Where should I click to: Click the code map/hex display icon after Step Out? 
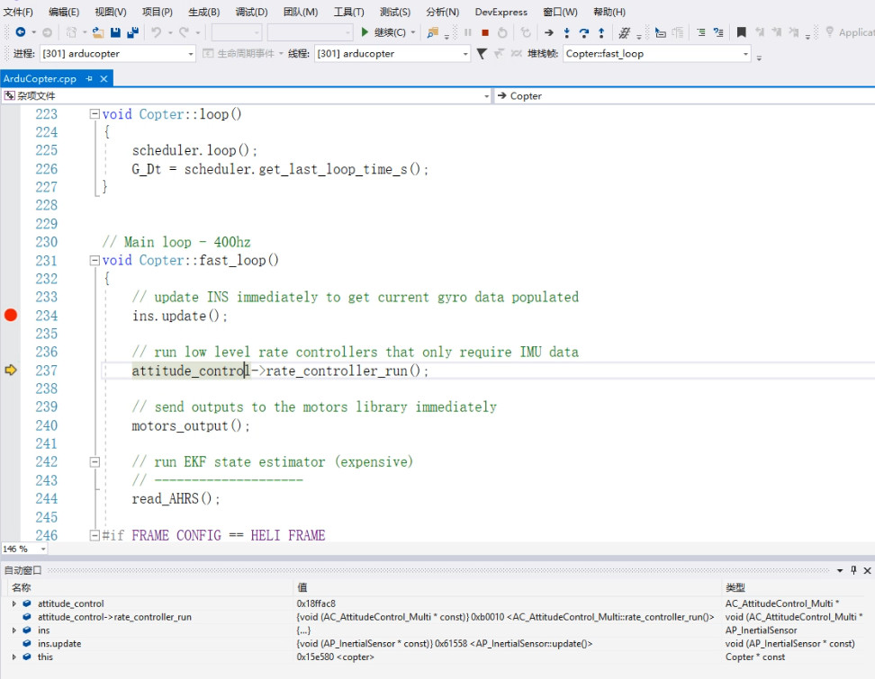point(625,32)
